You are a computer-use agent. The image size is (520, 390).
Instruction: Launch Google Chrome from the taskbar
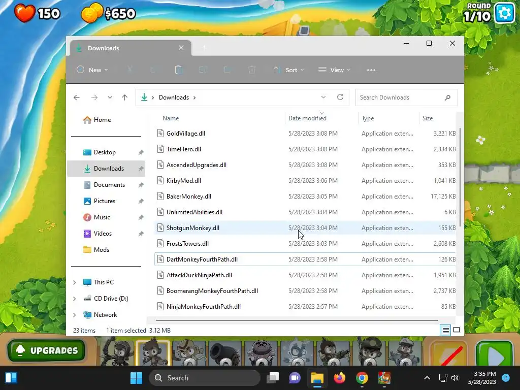point(362,378)
